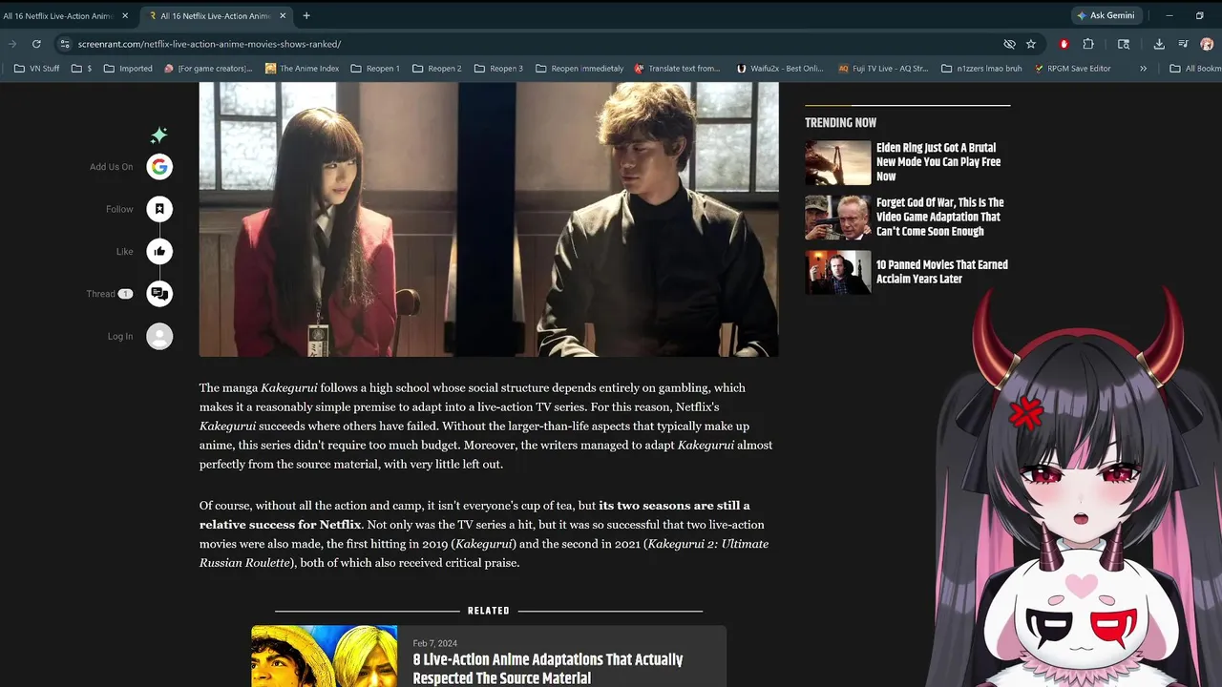Screen dimensions: 1222x687
Task: Open the All Bookmarks folder
Action: coord(1194,69)
